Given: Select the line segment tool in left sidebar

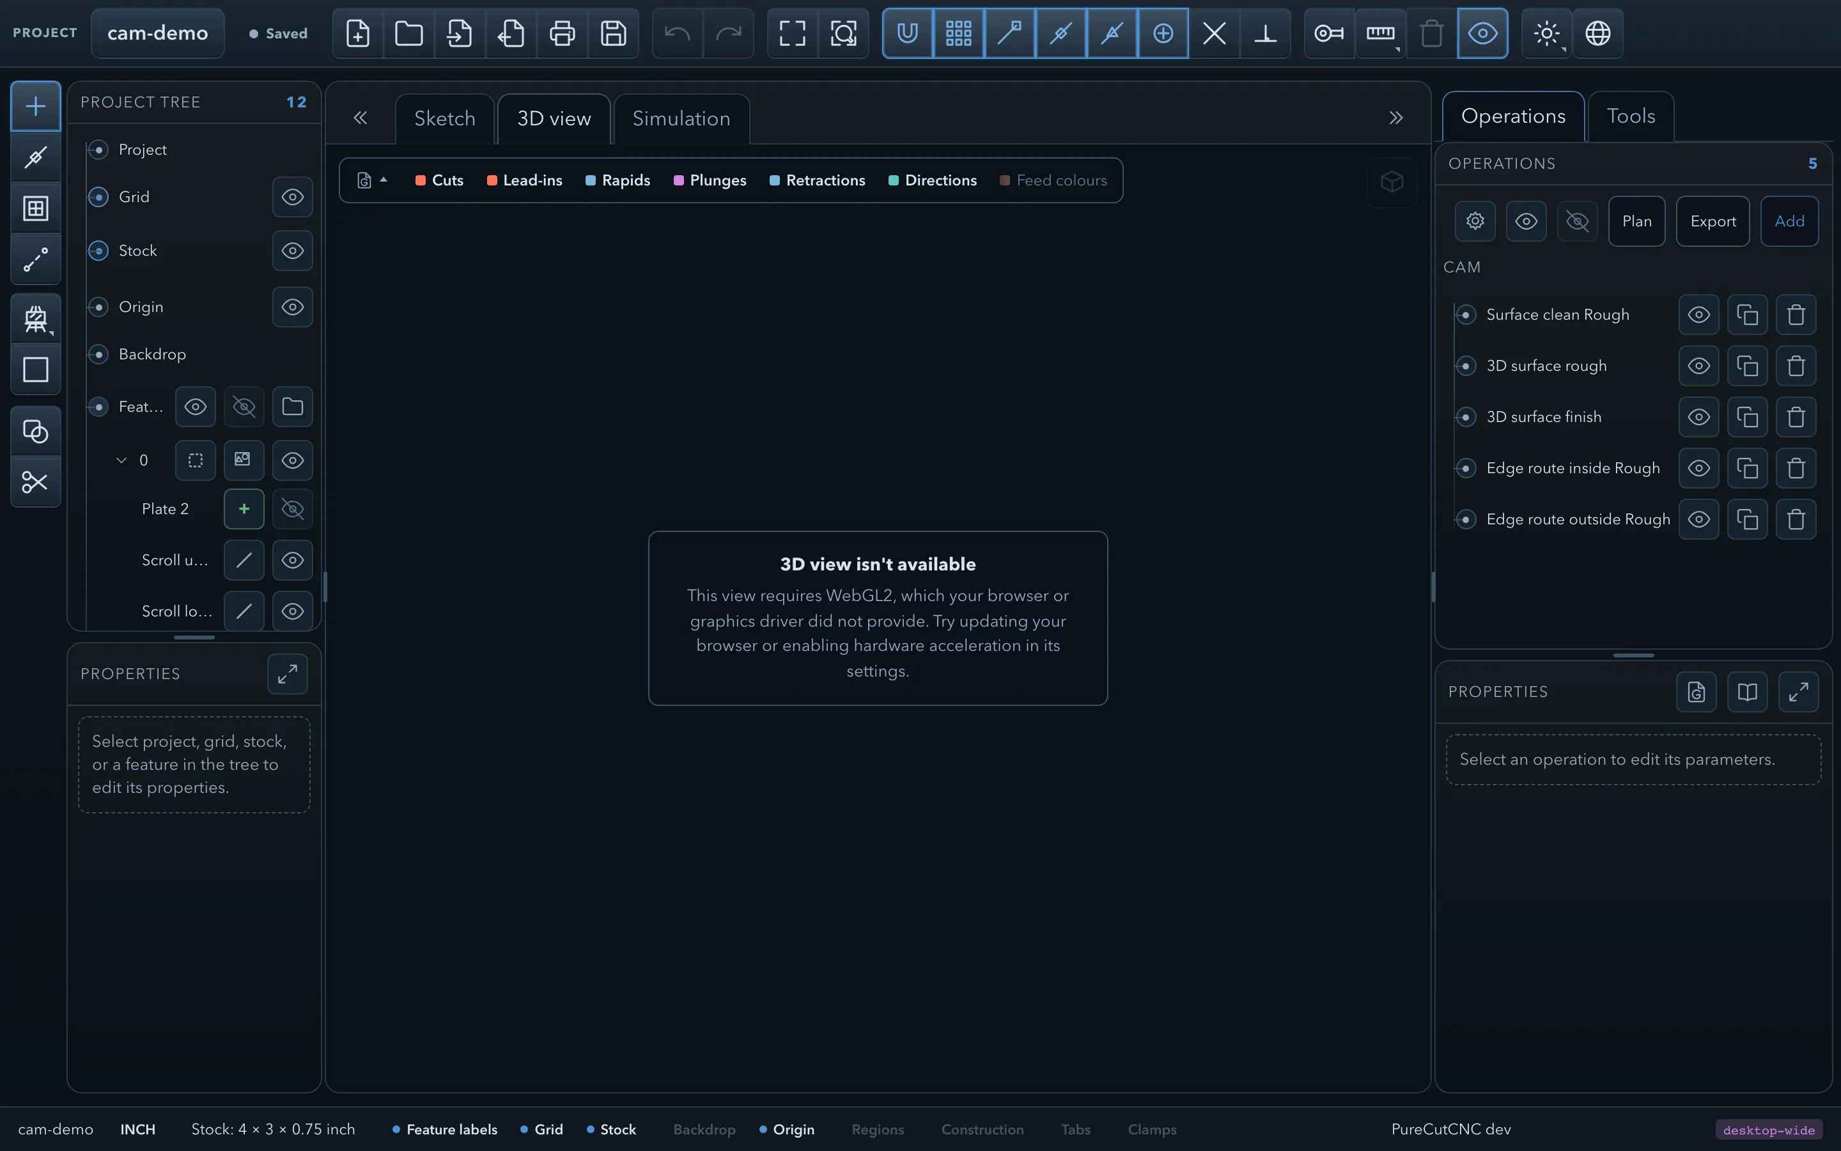Looking at the screenshot, I should click(x=35, y=260).
